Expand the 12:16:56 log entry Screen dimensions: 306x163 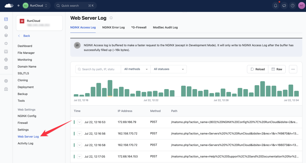click(x=79, y=133)
